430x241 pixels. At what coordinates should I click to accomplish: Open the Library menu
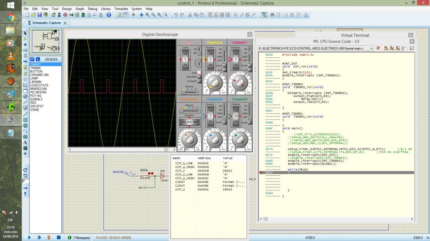point(105,9)
